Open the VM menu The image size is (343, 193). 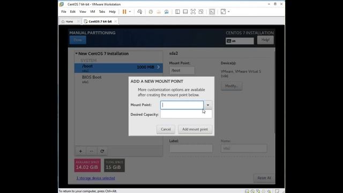click(x=93, y=12)
